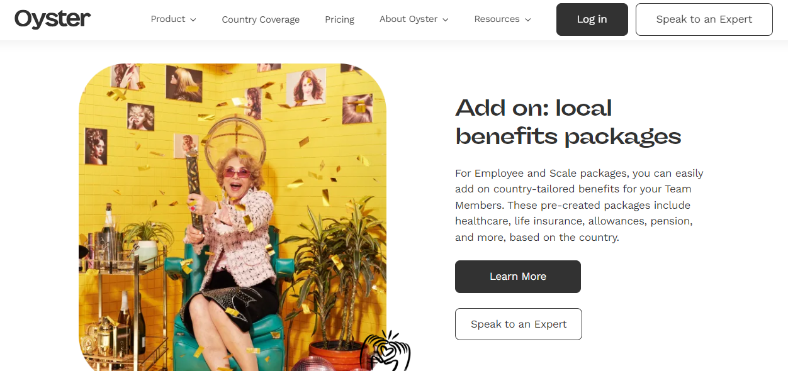Click Speak to an Expert below Learn More

point(519,324)
